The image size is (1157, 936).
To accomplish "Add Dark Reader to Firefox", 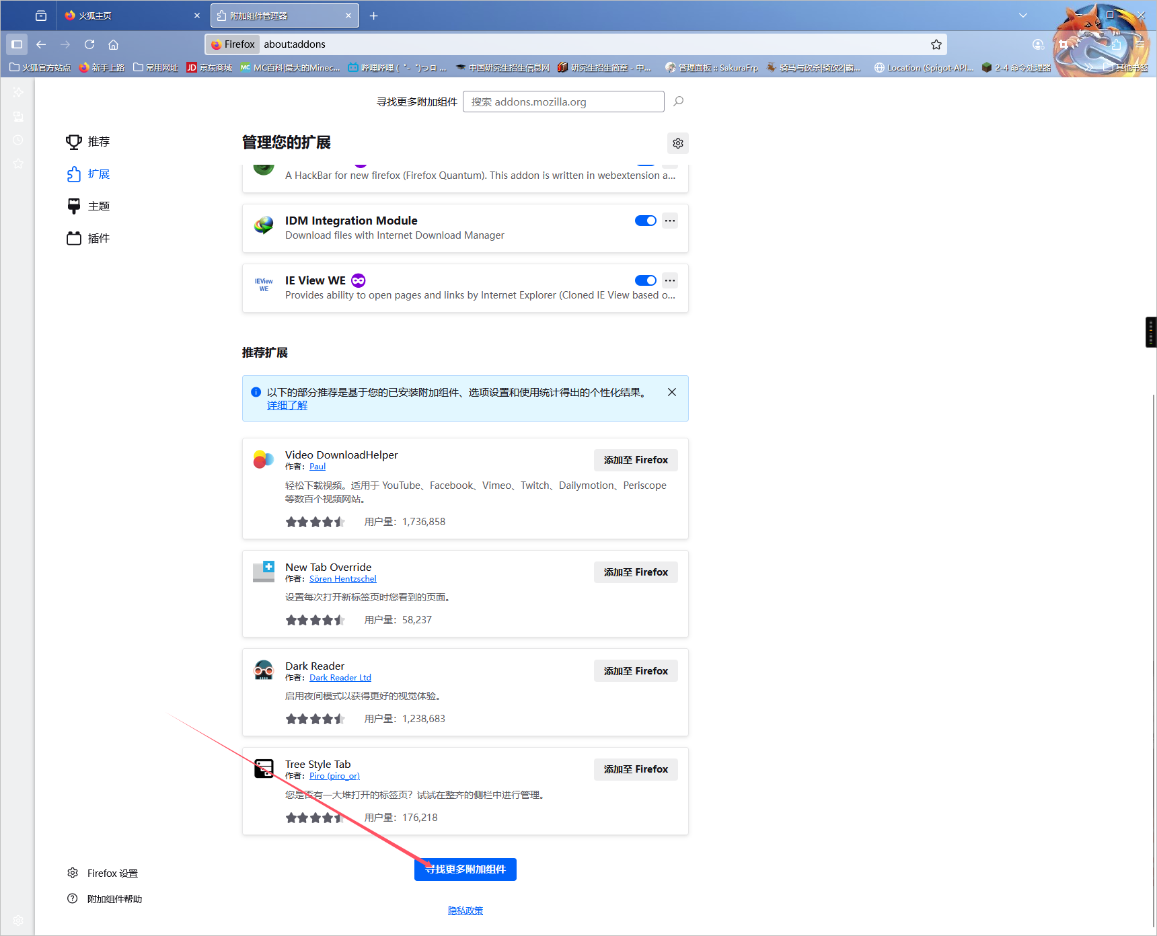I will point(635,671).
